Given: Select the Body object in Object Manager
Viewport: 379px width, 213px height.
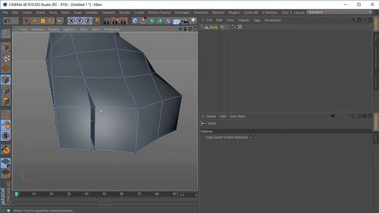Looking at the screenshot, I should 214,27.
